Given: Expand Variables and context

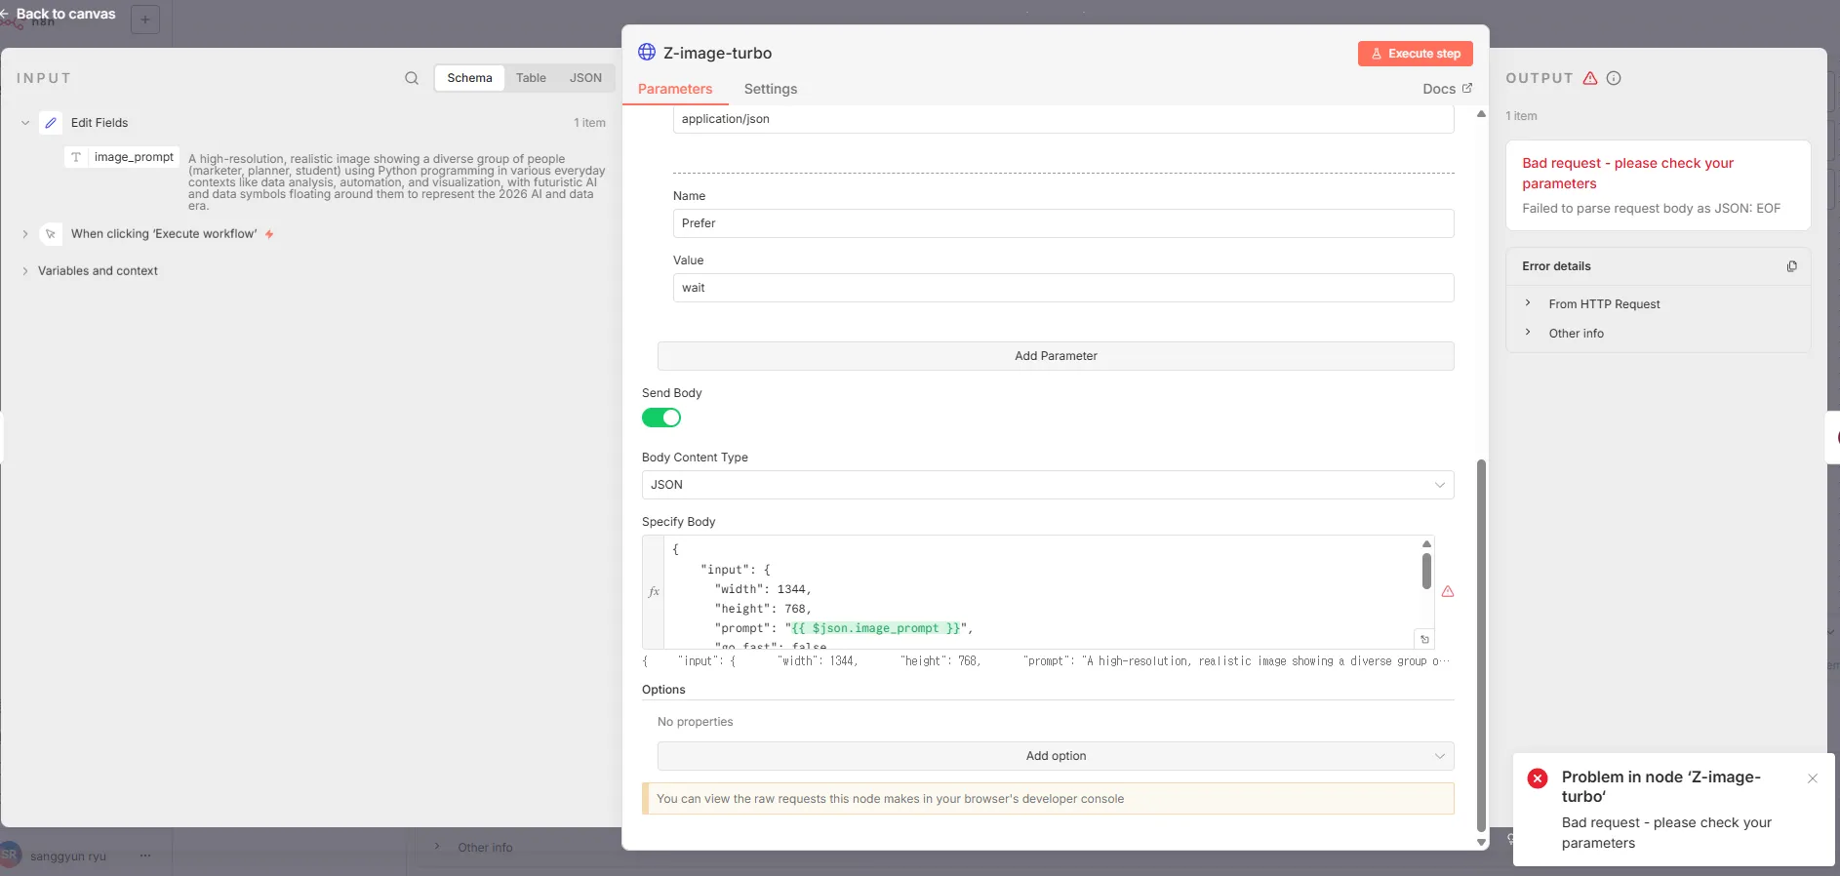Looking at the screenshot, I should 25,271.
